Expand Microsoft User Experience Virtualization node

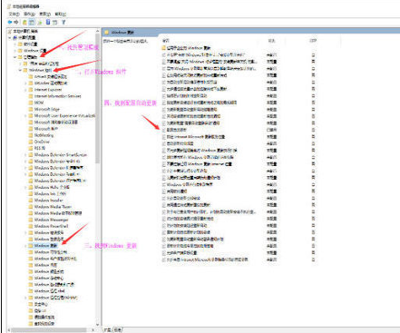click(x=25, y=115)
